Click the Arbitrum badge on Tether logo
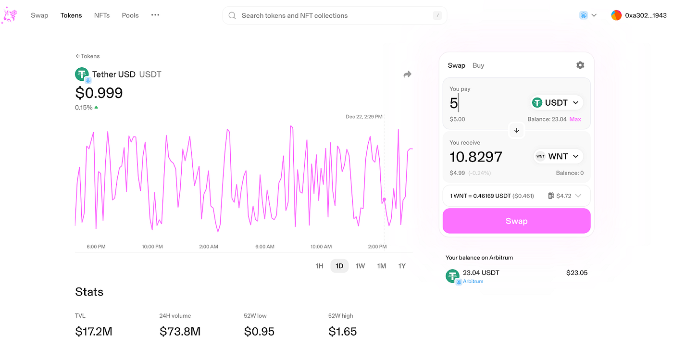 click(88, 81)
